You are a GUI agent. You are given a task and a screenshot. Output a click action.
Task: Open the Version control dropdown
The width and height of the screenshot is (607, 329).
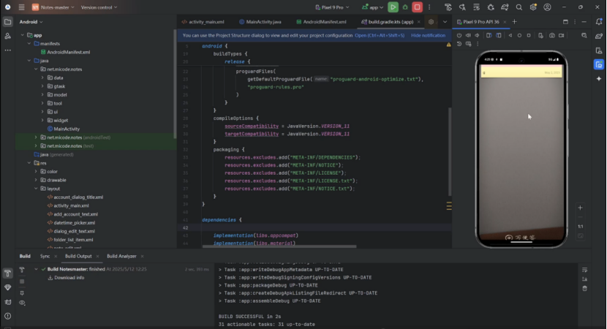click(x=99, y=7)
